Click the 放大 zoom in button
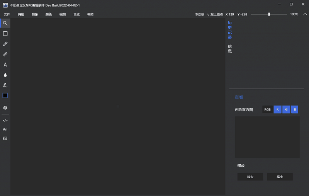 pyautogui.click(x=250, y=177)
